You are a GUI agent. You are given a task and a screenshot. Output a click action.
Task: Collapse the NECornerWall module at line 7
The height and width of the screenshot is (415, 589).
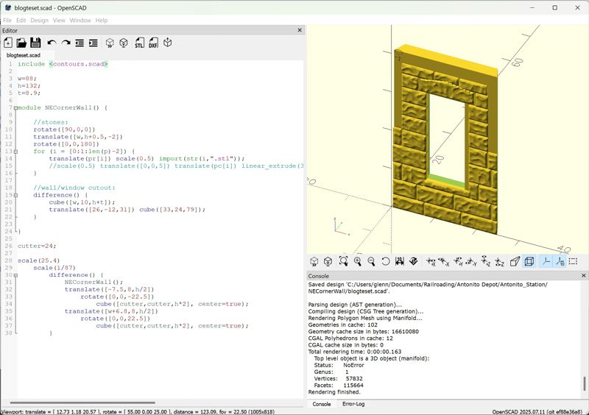click(15, 107)
